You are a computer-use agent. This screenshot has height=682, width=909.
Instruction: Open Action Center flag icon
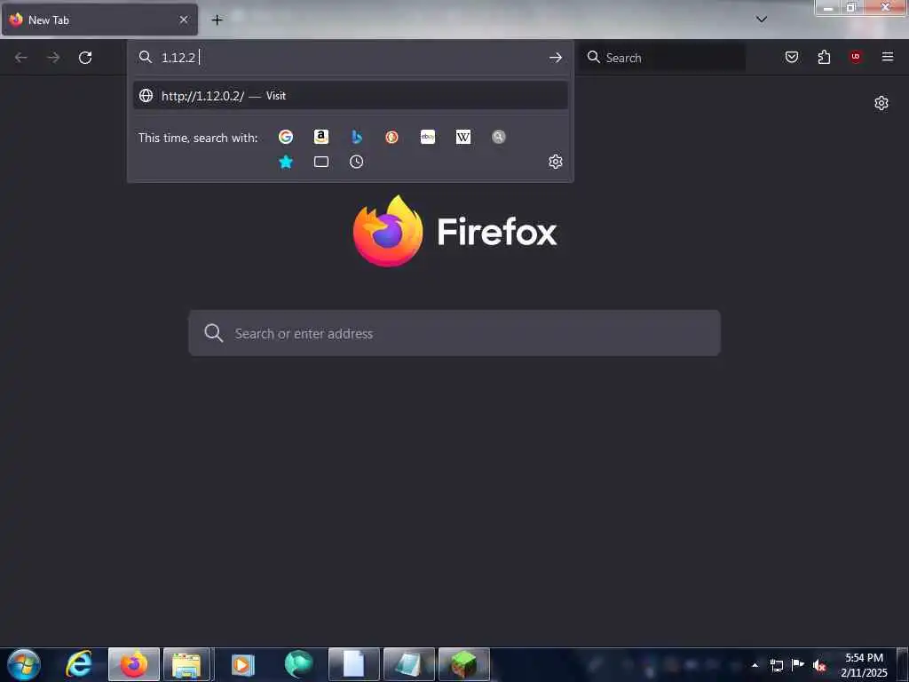tap(798, 664)
